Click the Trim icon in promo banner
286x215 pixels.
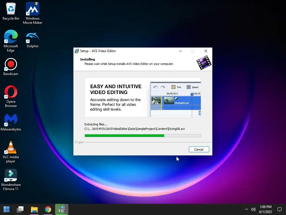click(x=173, y=87)
